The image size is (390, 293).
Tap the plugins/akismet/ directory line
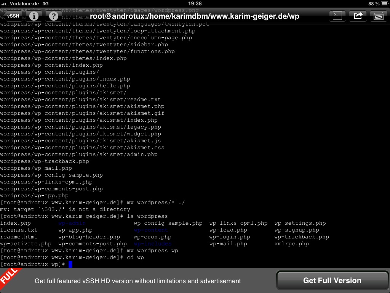(x=63, y=93)
